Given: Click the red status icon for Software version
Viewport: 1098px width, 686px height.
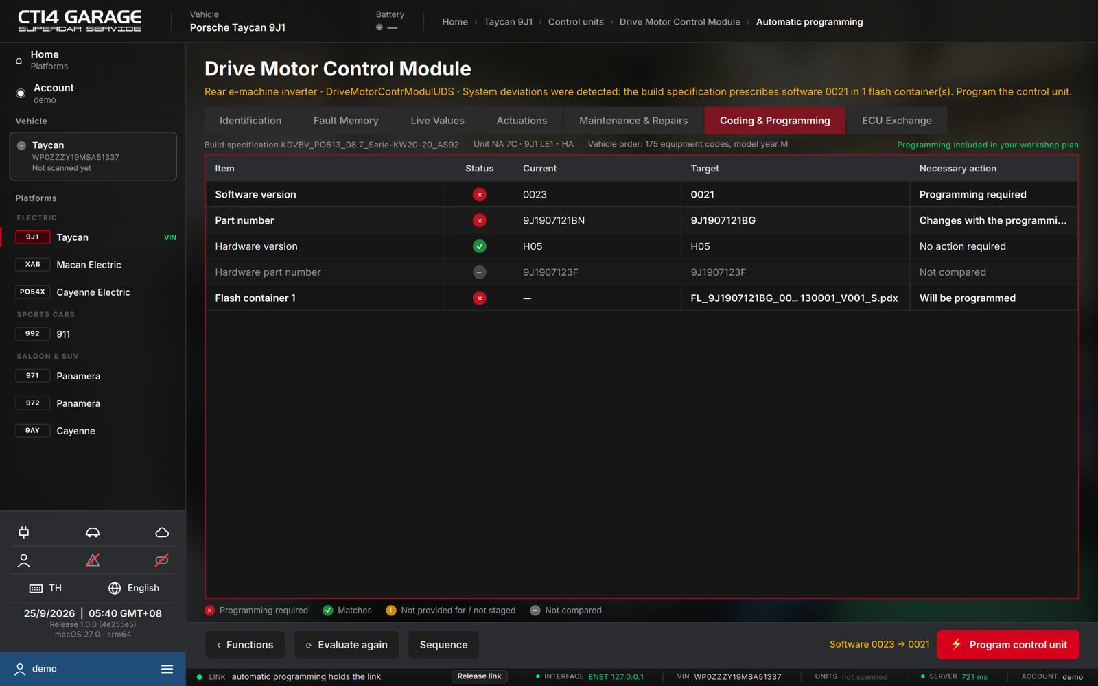Looking at the screenshot, I should [x=480, y=195].
